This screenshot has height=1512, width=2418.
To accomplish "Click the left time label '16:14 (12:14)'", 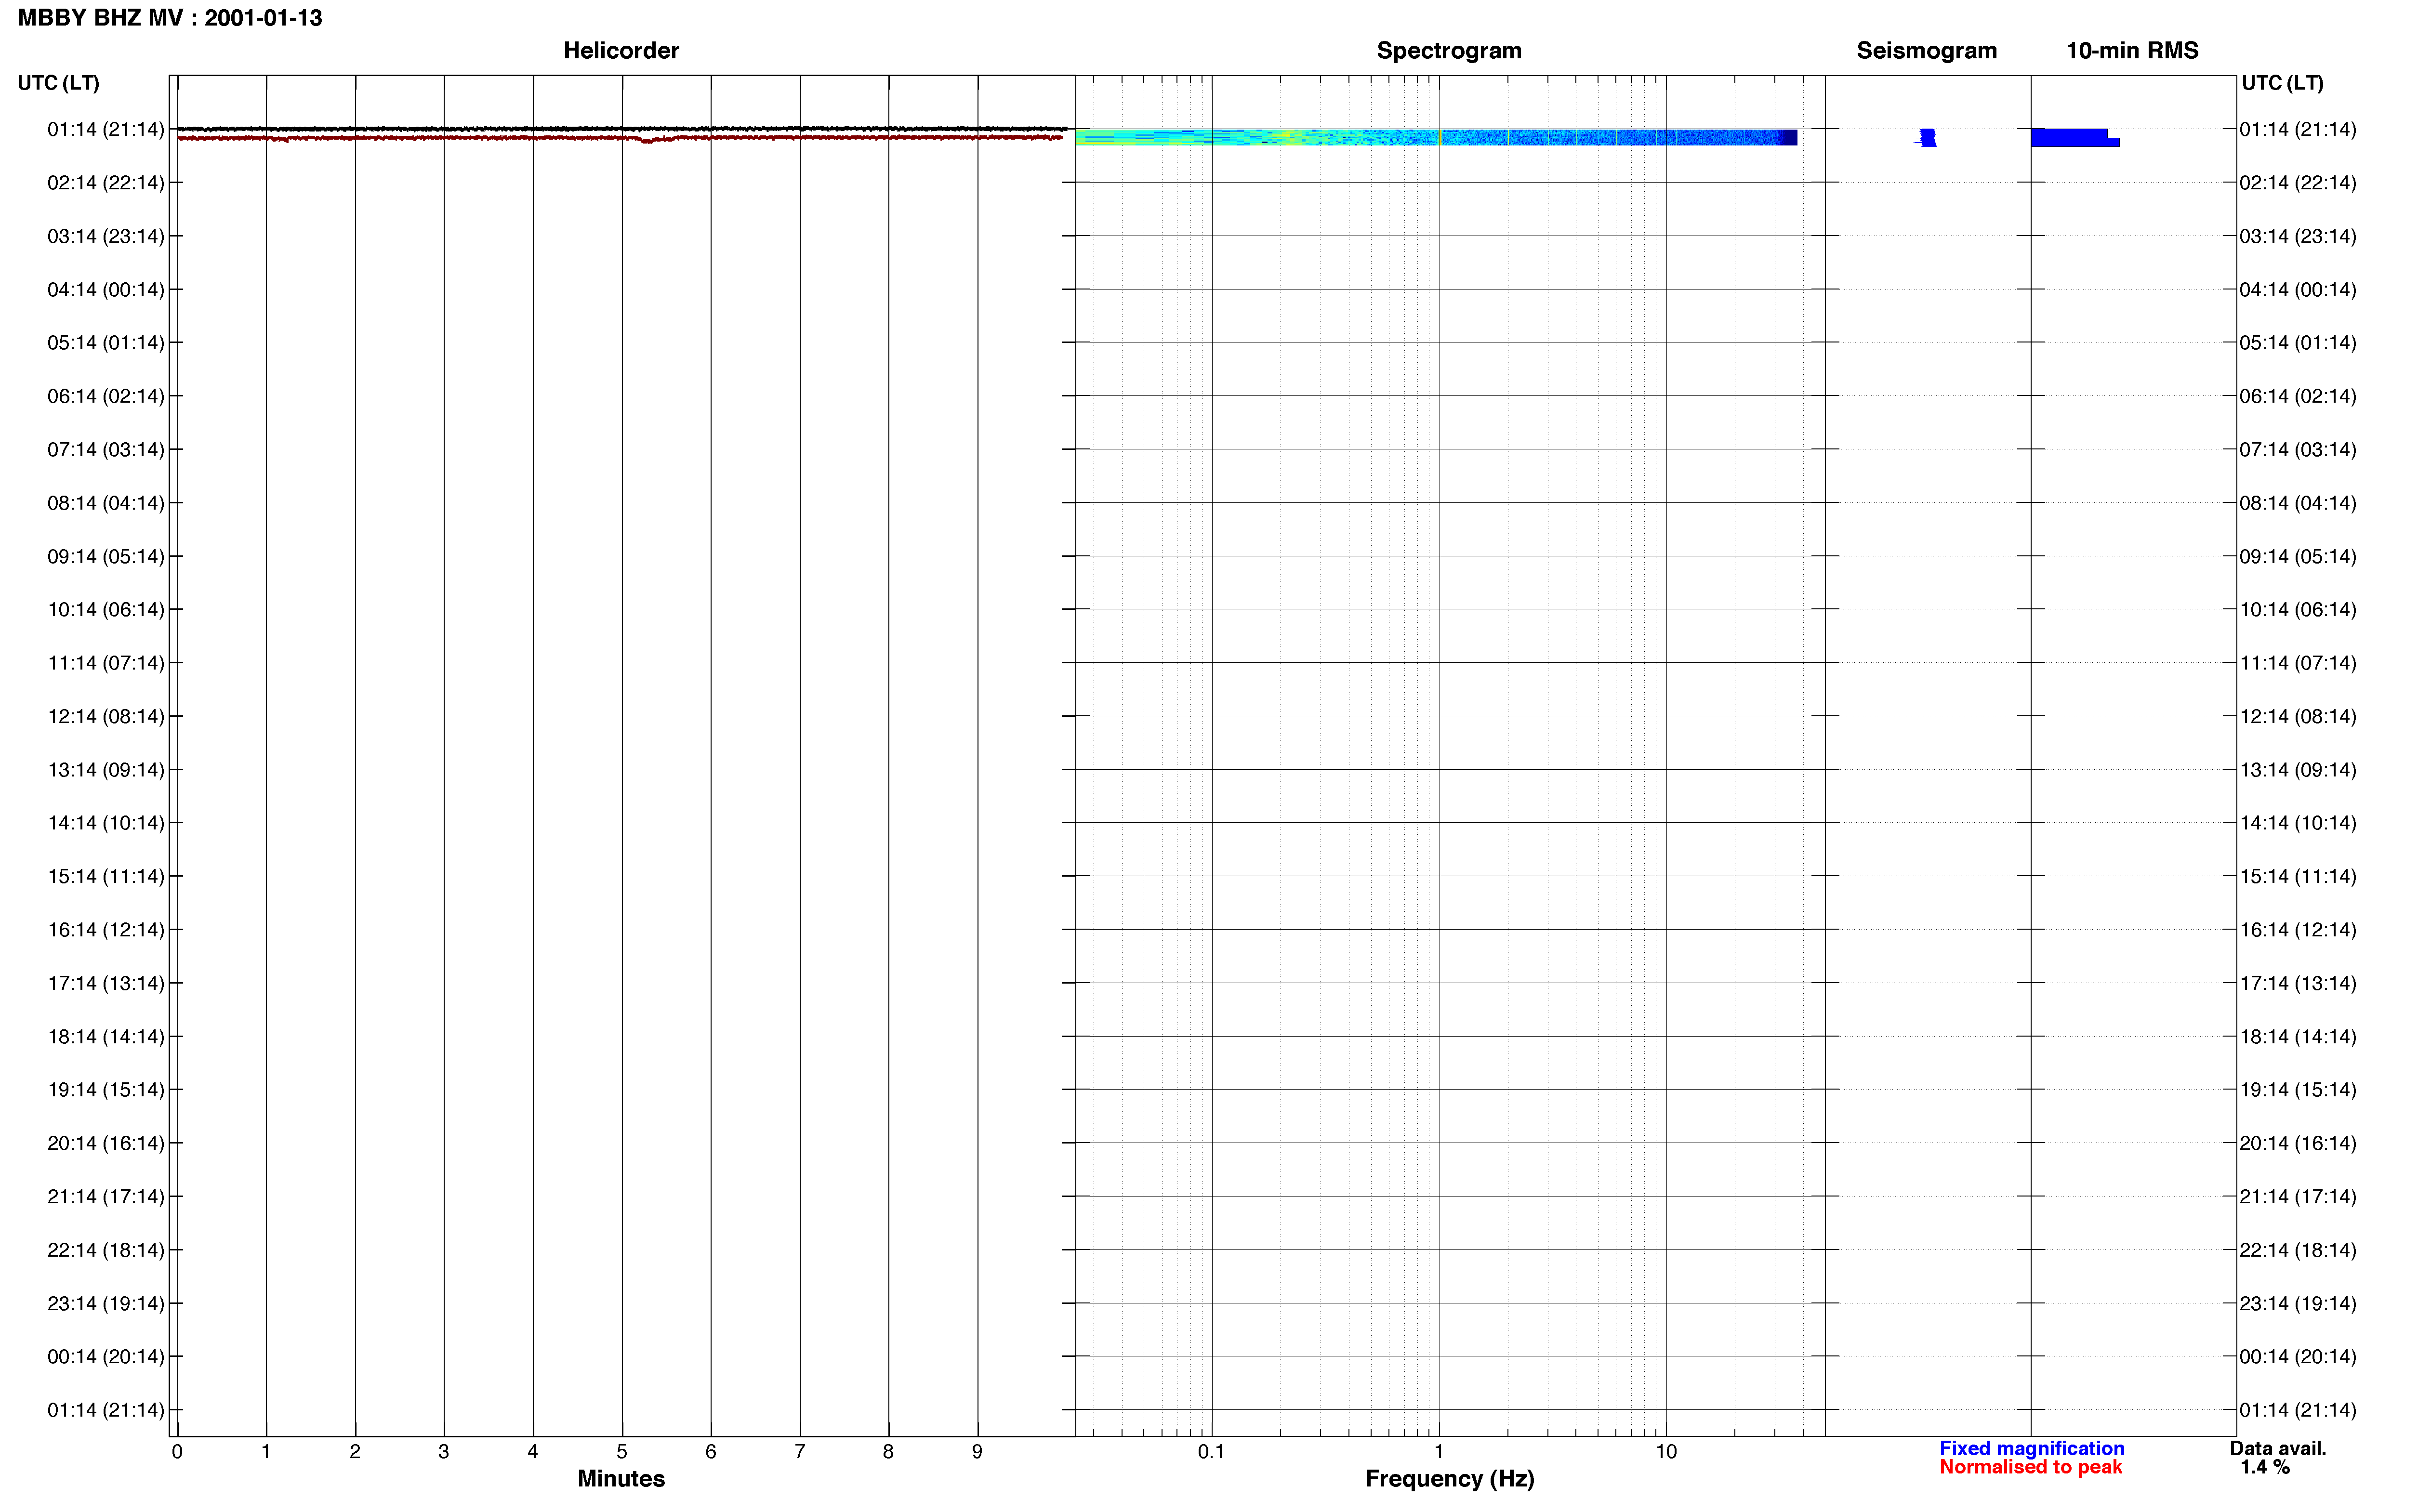I will pos(106,930).
